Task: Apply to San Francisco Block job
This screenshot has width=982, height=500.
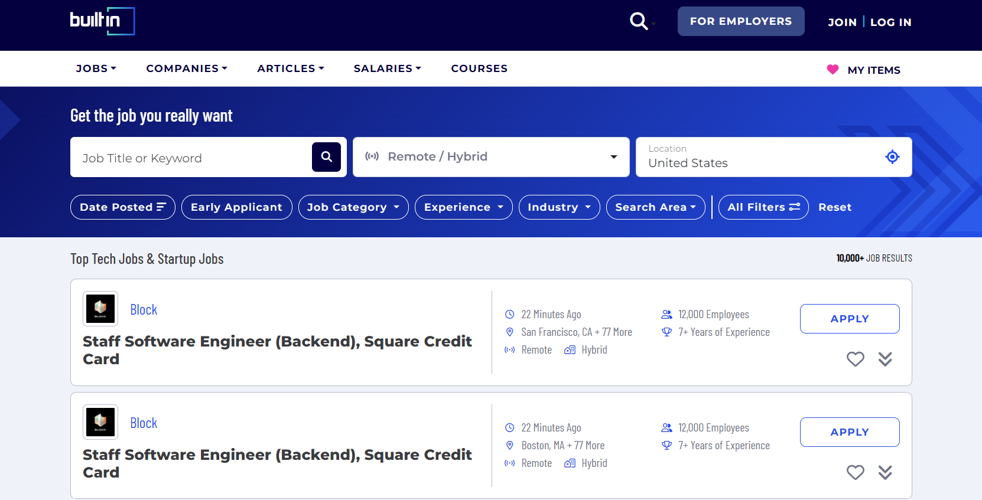Action: (x=850, y=319)
